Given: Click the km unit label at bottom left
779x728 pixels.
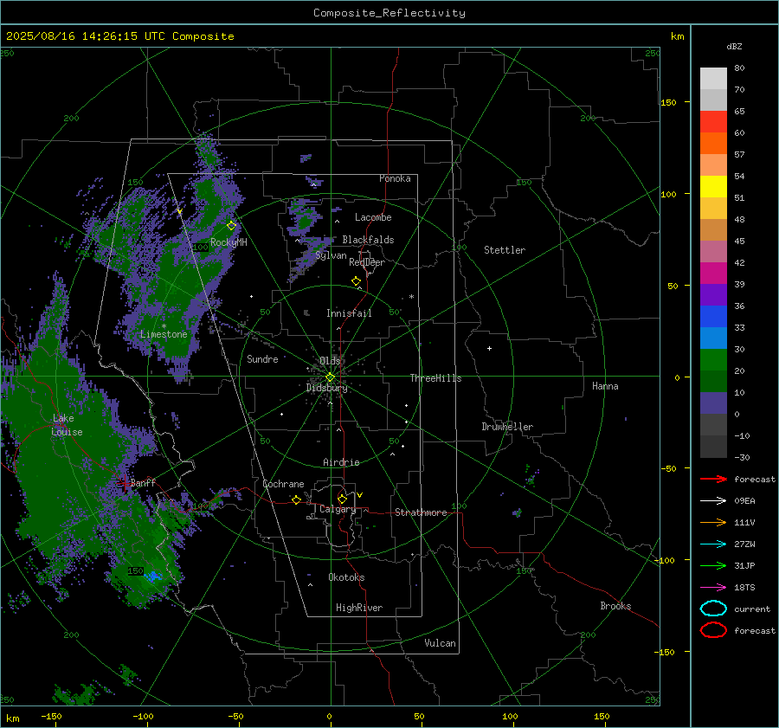Looking at the screenshot, I should (13, 718).
